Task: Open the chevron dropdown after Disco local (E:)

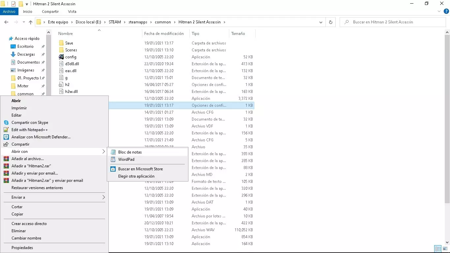Action: (105, 22)
